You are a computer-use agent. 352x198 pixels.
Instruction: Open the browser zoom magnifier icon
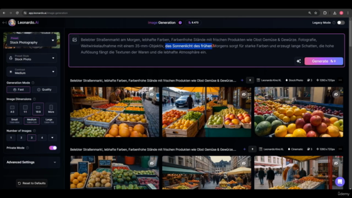[310, 13]
